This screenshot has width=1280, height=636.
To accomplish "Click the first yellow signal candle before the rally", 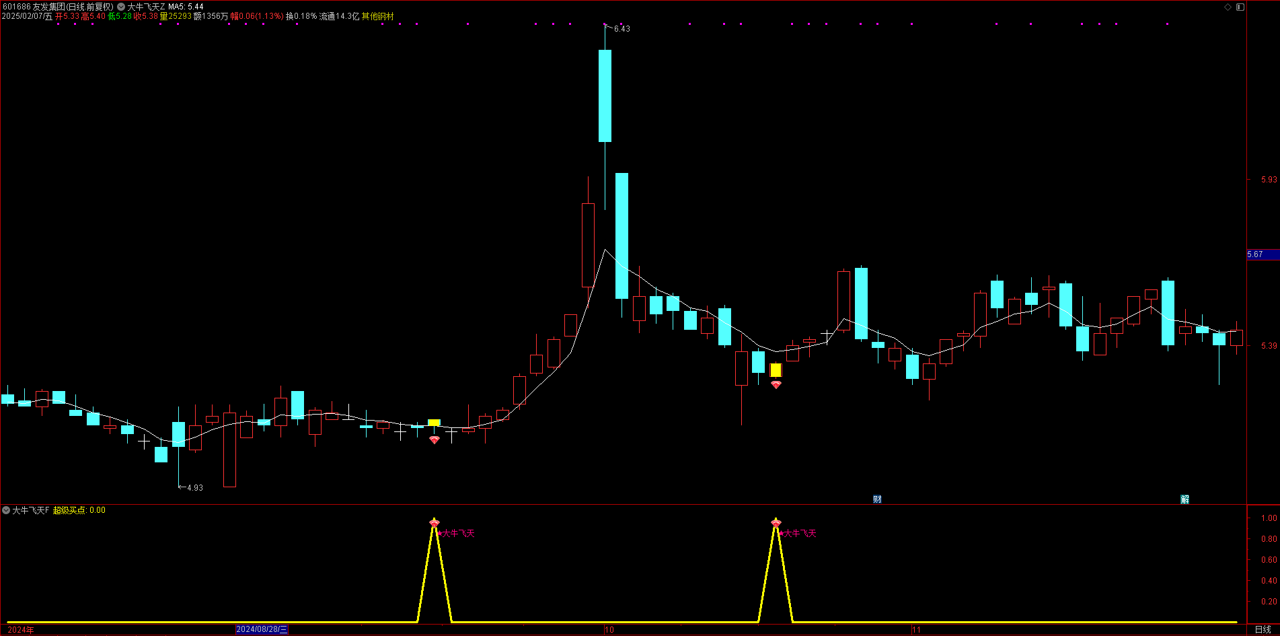I will pos(435,423).
